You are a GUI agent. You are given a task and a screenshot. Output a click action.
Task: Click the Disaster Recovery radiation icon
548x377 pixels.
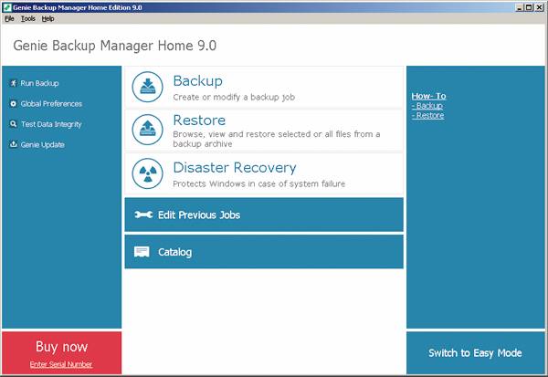coord(147,173)
